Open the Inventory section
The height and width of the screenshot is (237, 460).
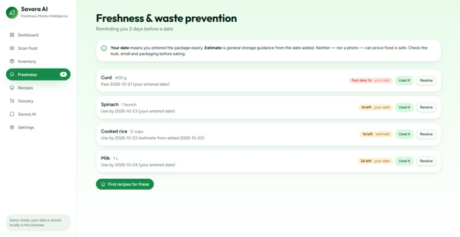click(x=38, y=61)
